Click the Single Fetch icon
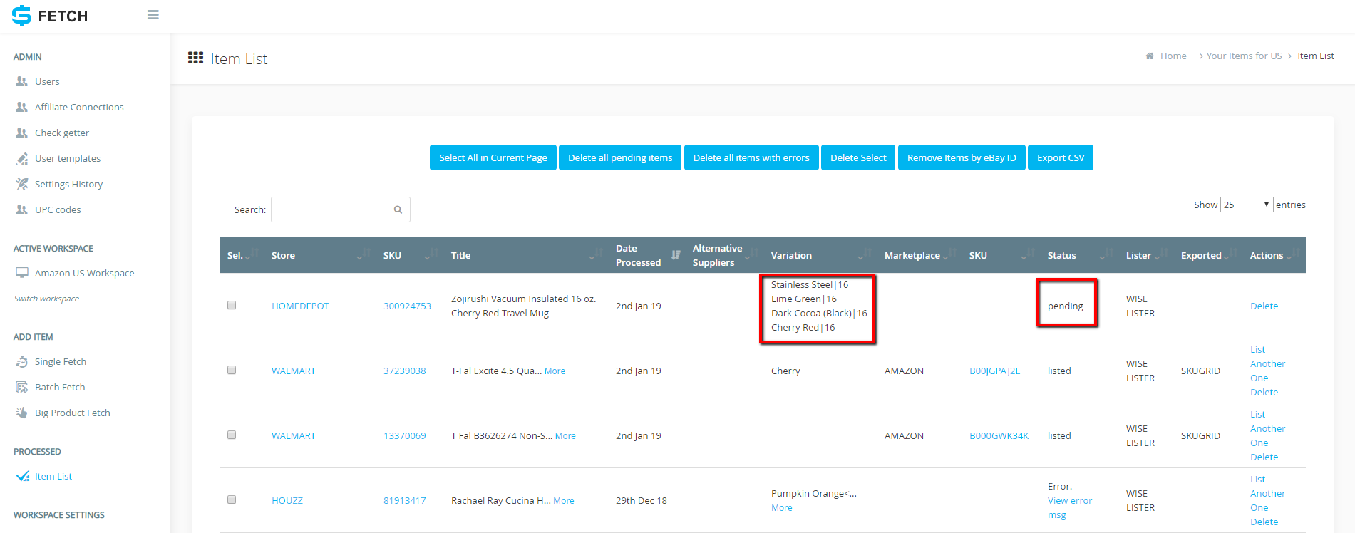 click(22, 361)
